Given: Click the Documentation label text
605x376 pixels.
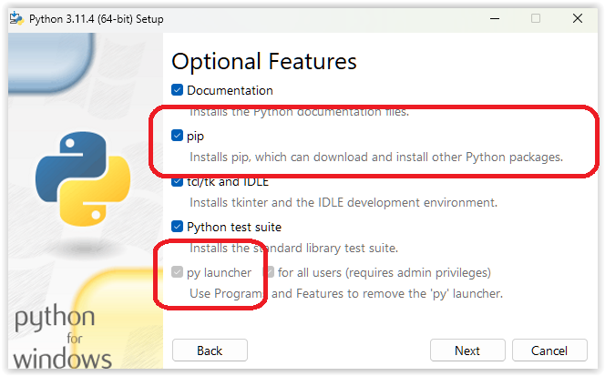Looking at the screenshot, I should (x=230, y=90).
